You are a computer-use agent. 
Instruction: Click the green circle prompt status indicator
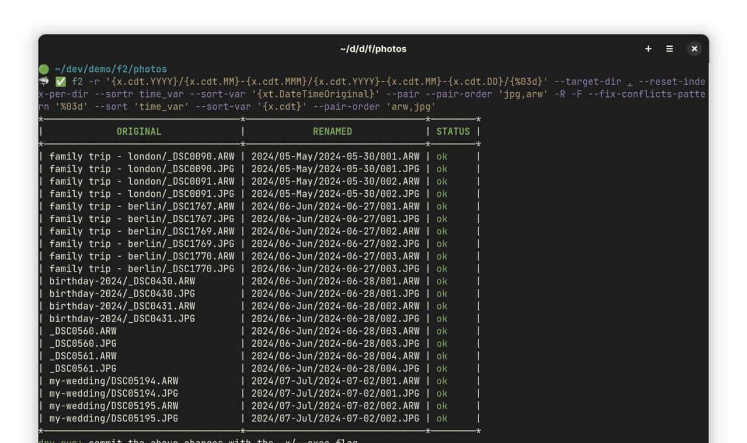point(44,69)
